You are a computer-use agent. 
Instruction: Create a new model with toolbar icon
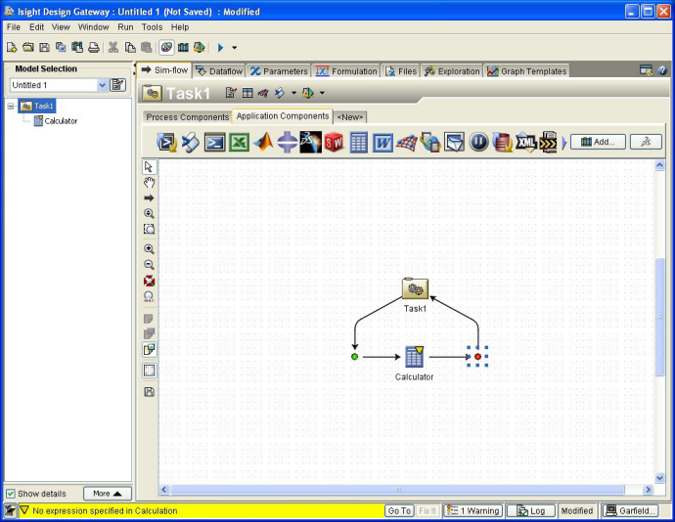12,47
